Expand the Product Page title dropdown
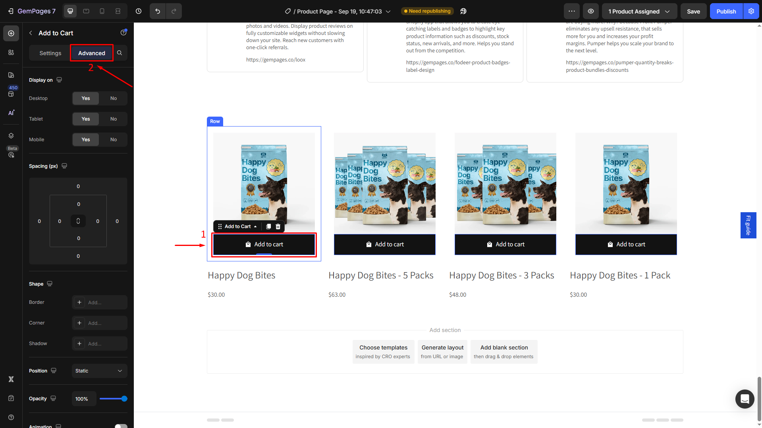The width and height of the screenshot is (762, 428). 388,12
